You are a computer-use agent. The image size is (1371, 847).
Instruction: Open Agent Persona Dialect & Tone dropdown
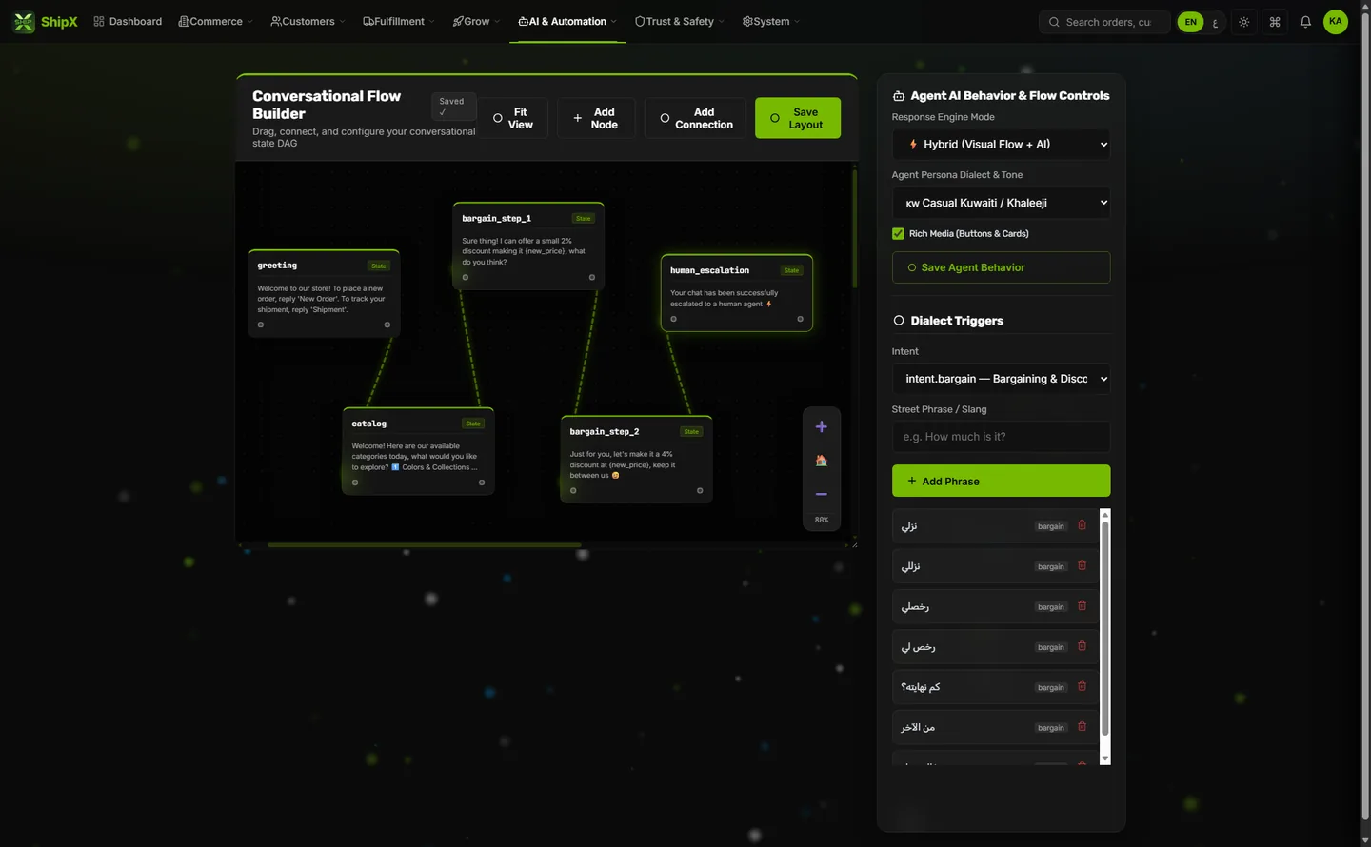click(1001, 203)
